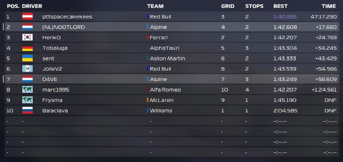Click the Austrian flag next to pttspacecakekees
This screenshot has width=343, height=162.
coord(27,17)
